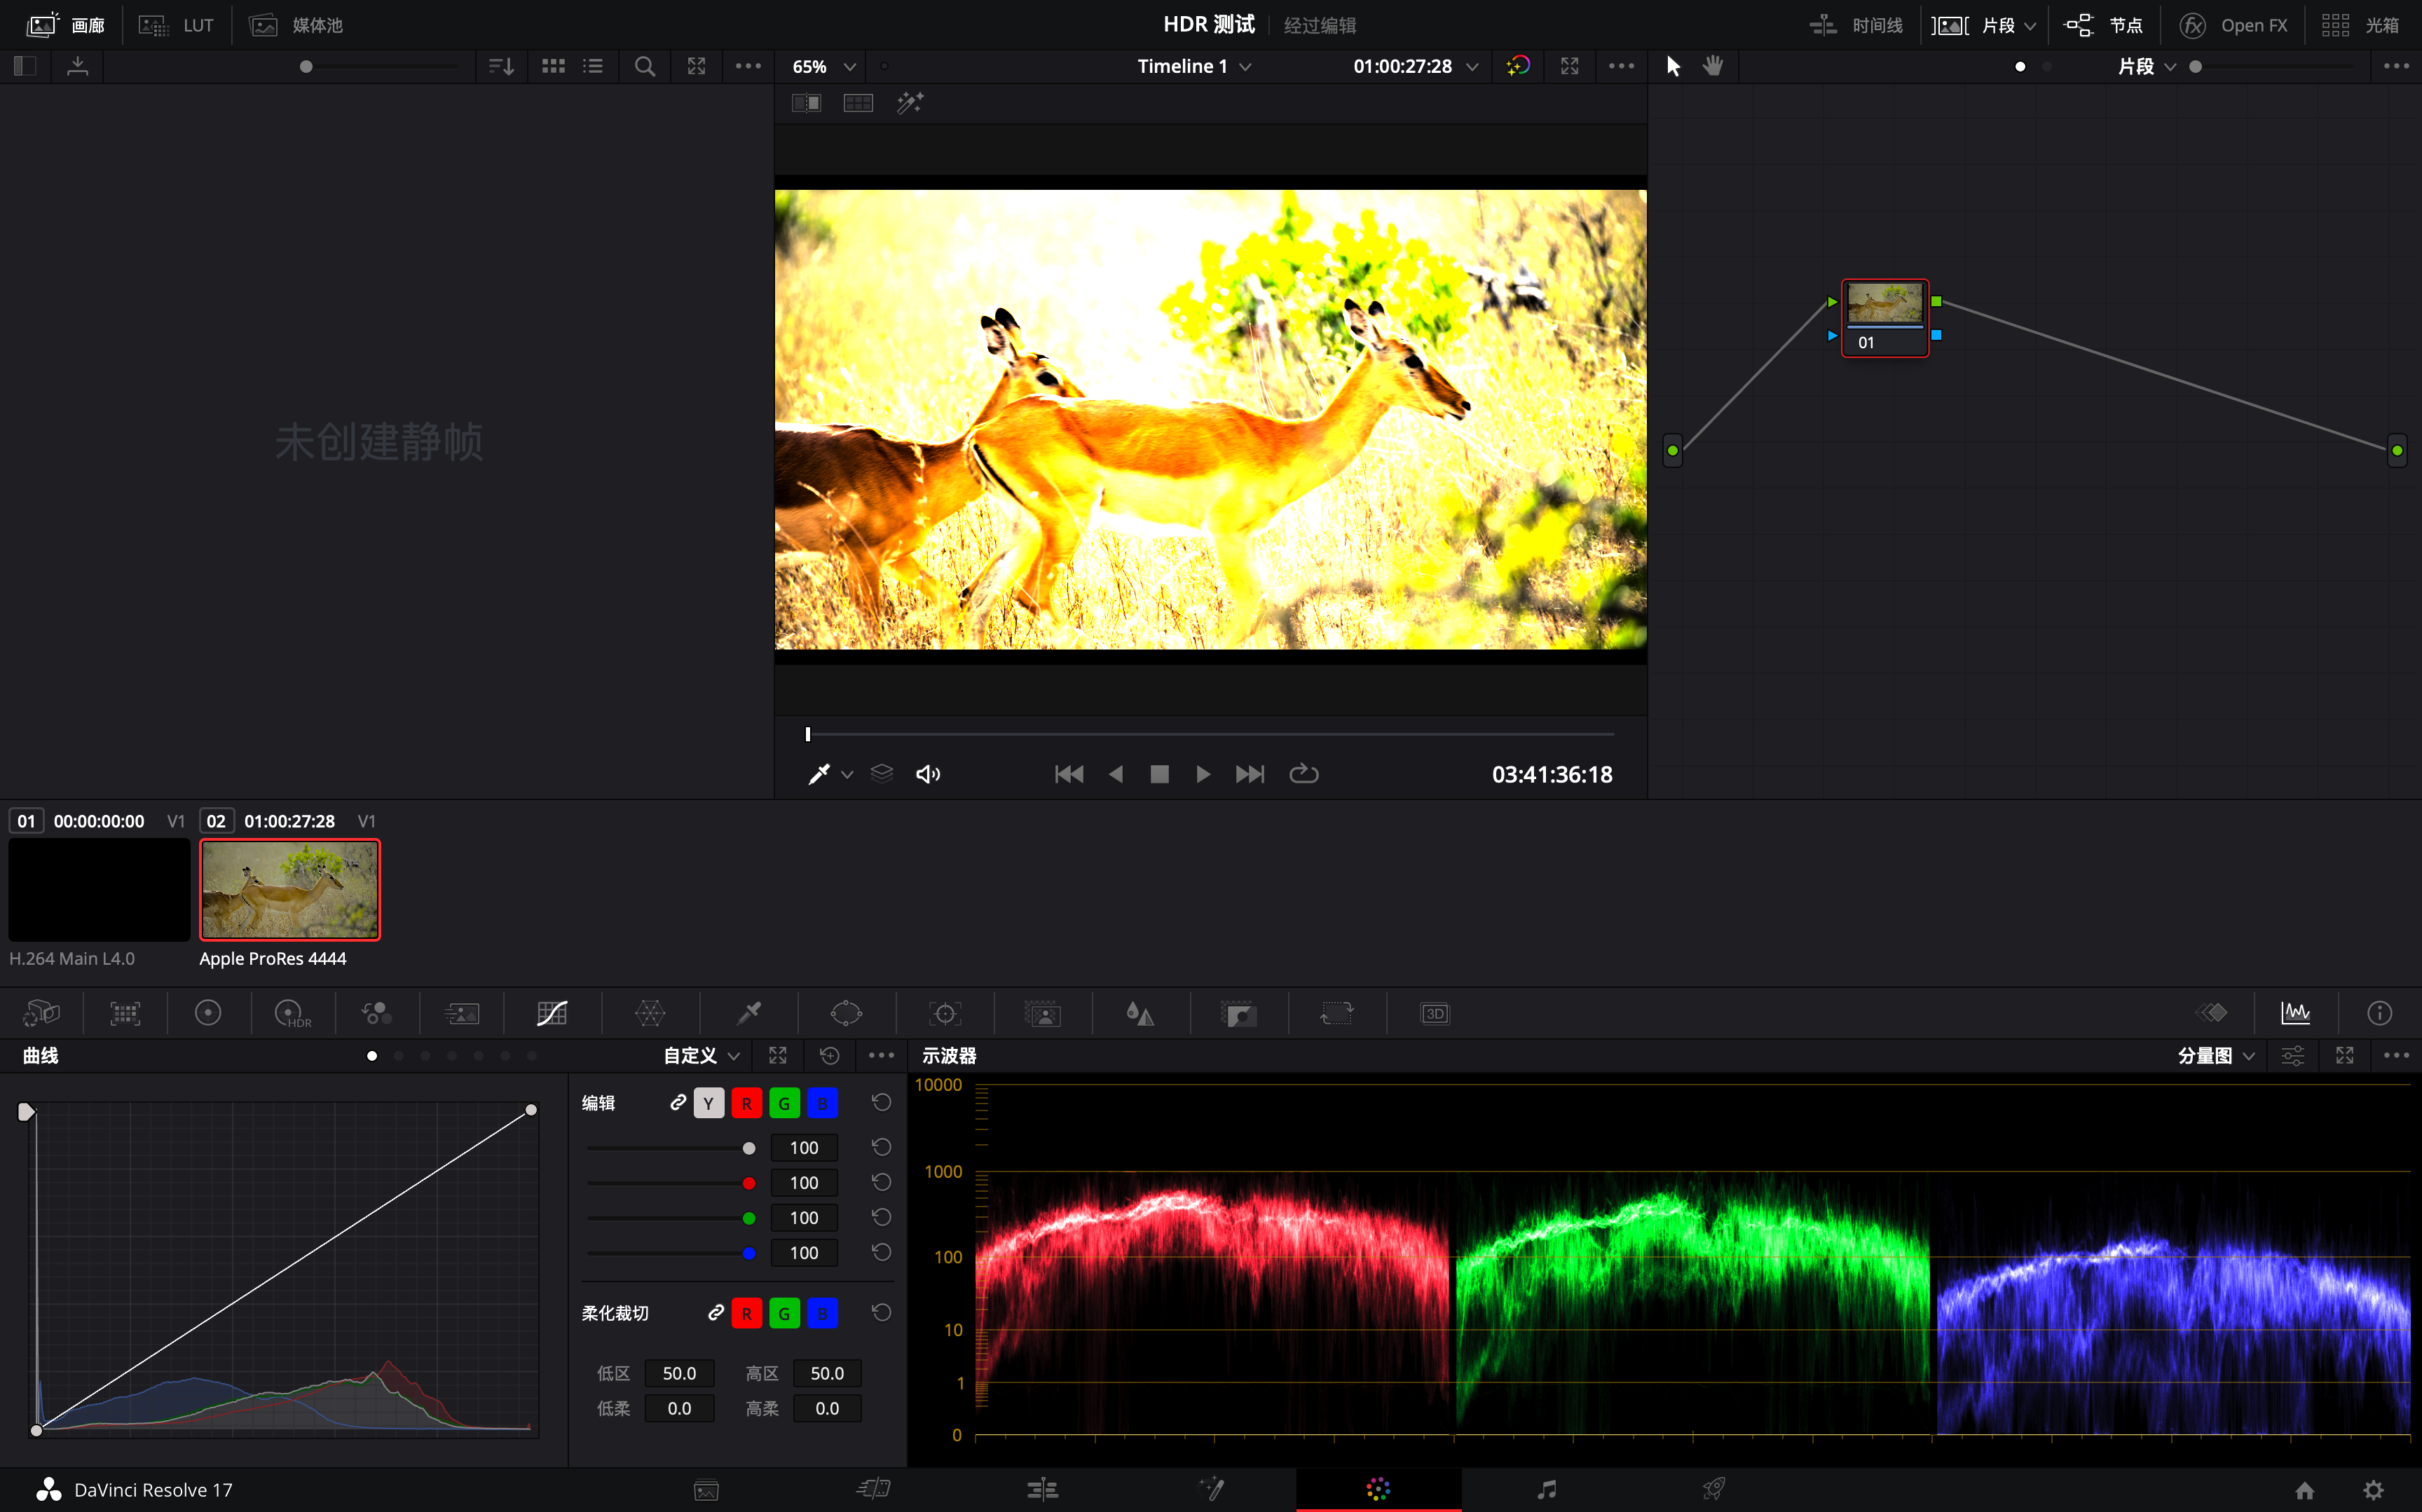Toggle the Scopes panel icon
Screen dimensions: 2422x1512
pos(2295,1014)
